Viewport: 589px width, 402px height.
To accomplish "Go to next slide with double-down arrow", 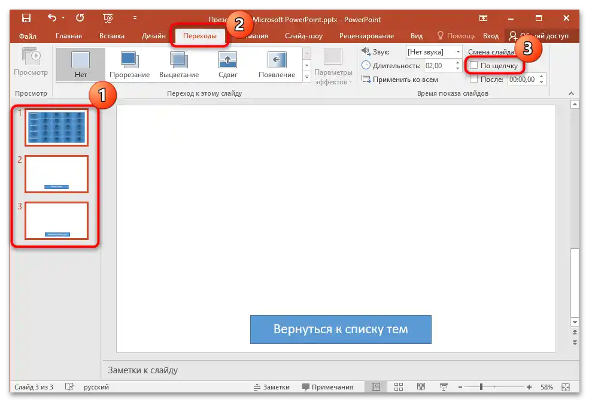I will click(x=575, y=342).
